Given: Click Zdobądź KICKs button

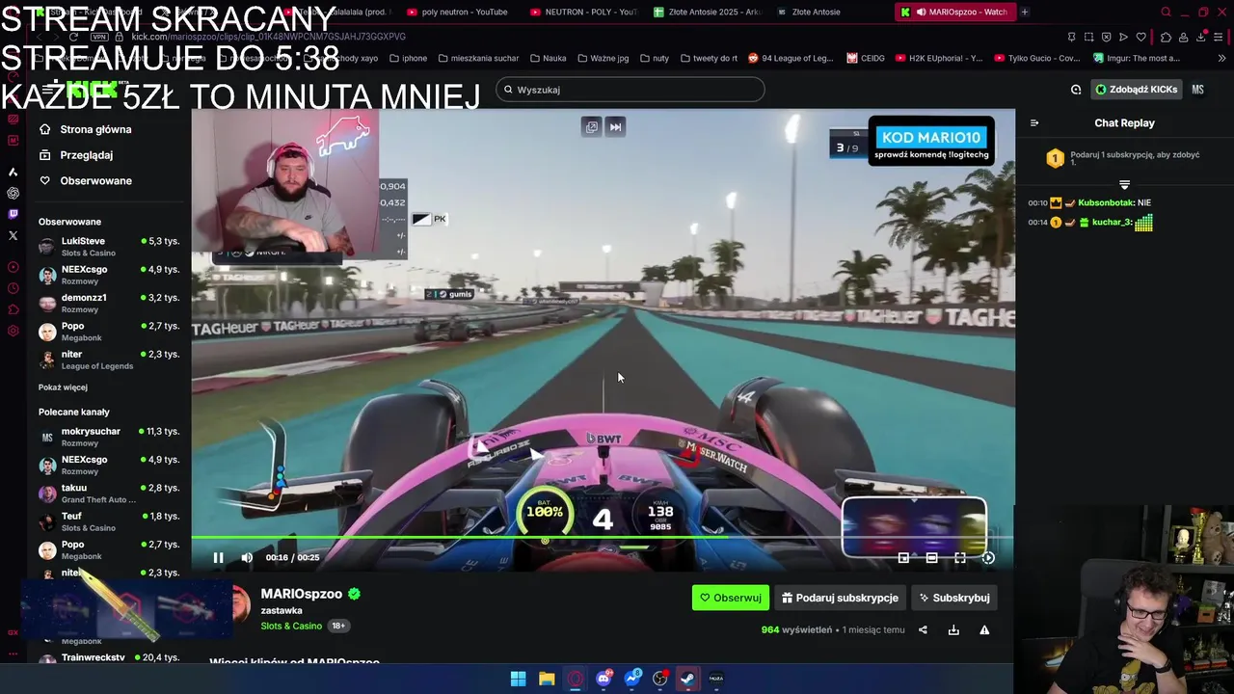Looking at the screenshot, I should tap(1136, 90).
